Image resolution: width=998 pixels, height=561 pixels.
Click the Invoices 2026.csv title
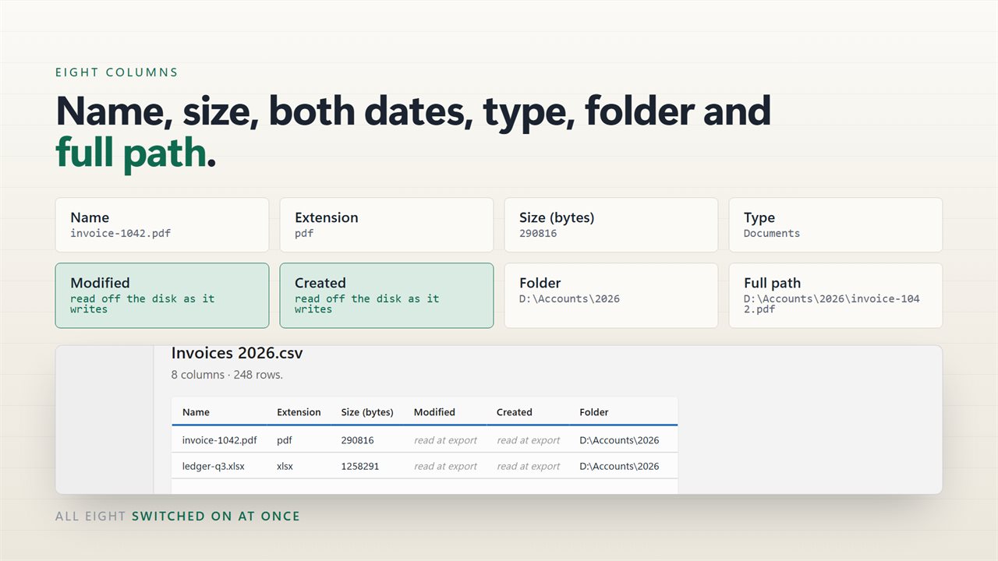point(237,353)
